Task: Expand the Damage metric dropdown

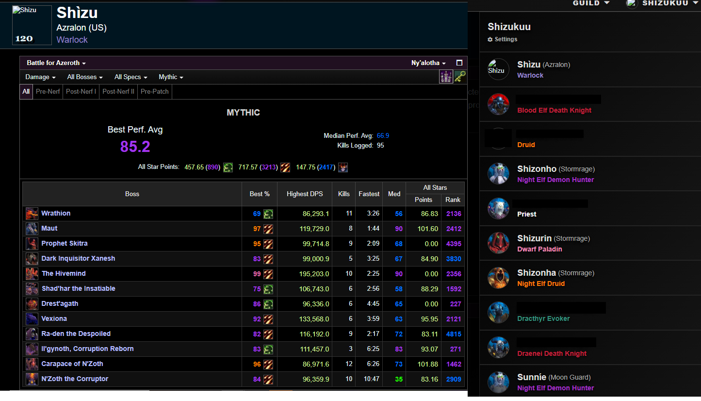Action: (40, 77)
